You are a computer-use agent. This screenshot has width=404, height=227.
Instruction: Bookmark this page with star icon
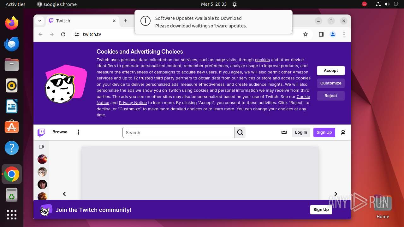pos(306,34)
